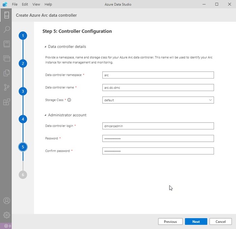Open the Storage Class dropdown
The height and width of the screenshot is (229, 236).
158,100
